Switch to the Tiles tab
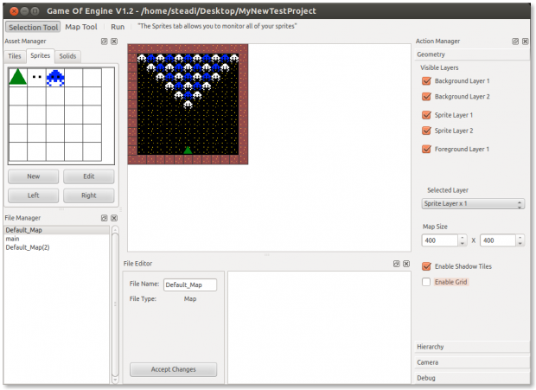This screenshot has height=390, width=536. click(x=15, y=56)
